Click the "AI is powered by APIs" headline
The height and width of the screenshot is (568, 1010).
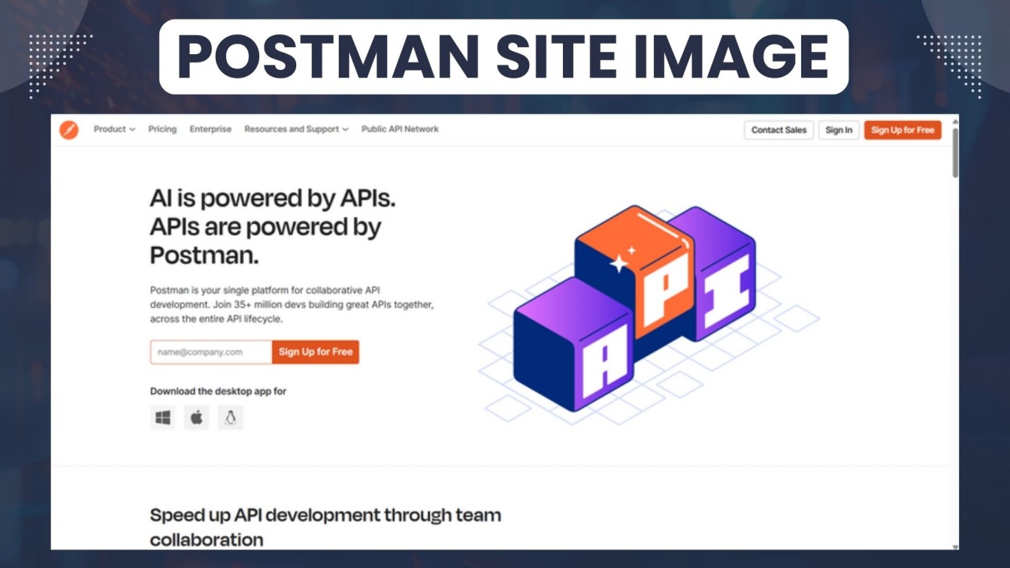coord(273,227)
